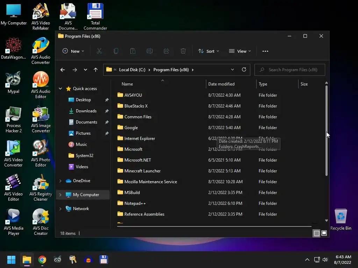Switch to details view layout icon

(316, 233)
